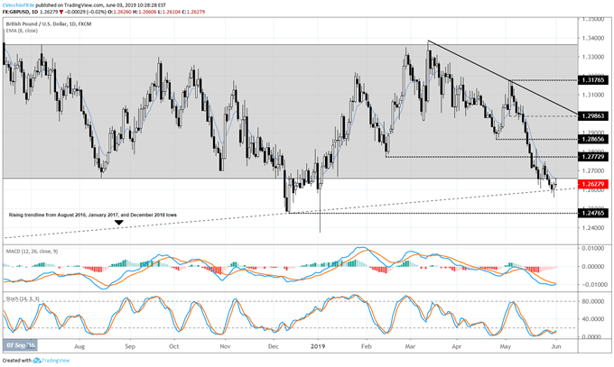Click the 2019 label on time axis
Image resolution: width=614 pixels, height=367 pixels.
click(x=318, y=346)
